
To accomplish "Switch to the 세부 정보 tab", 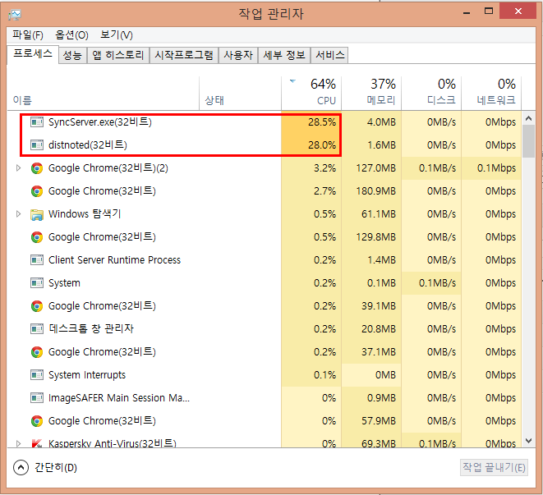I will click(x=284, y=55).
